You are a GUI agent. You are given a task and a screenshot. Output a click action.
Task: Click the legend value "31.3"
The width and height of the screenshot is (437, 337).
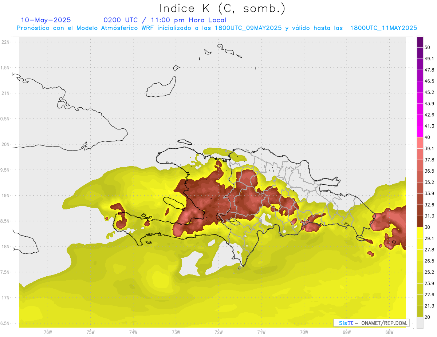coord(429,216)
